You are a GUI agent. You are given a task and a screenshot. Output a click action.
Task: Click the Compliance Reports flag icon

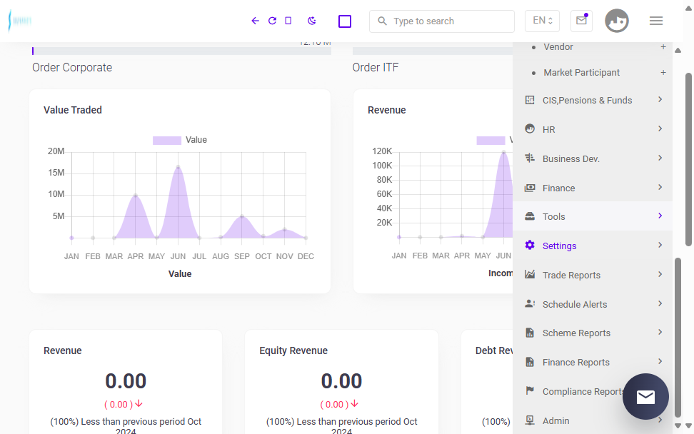coord(529,390)
